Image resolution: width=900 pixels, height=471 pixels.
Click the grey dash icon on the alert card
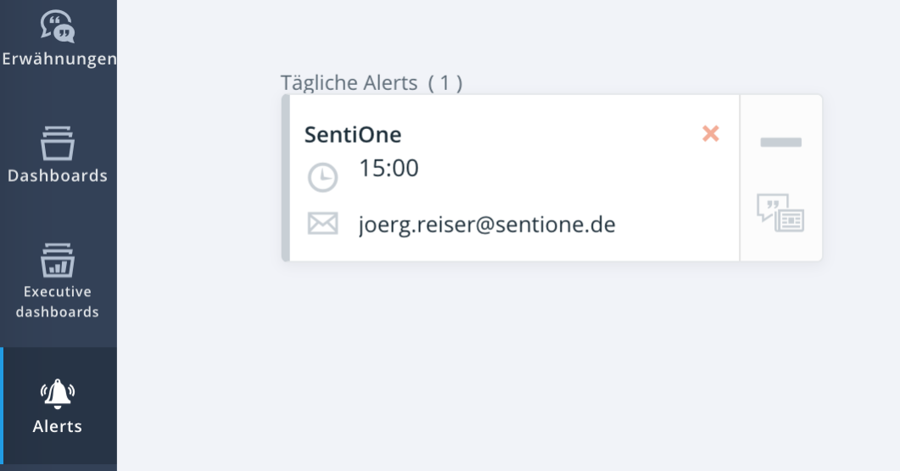pyautogui.click(x=780, y=142)
